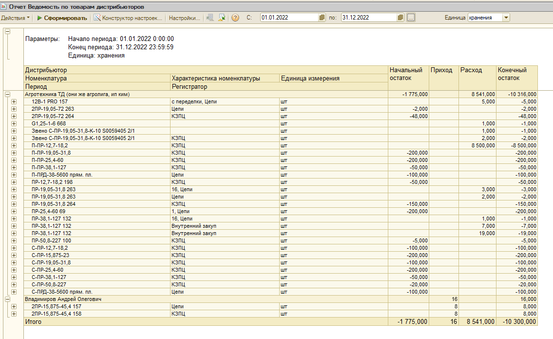The image size is (553, 339).
Task: Click the save settings toolbar icon
Action: tap(222, 18)
